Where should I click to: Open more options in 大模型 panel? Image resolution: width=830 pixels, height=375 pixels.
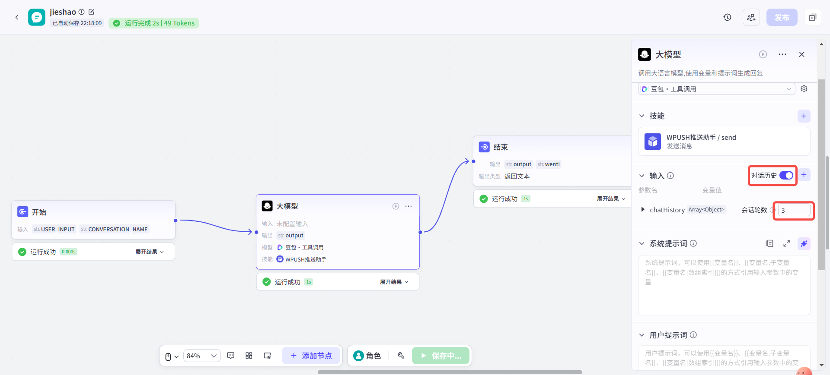(x=782, y=54)
